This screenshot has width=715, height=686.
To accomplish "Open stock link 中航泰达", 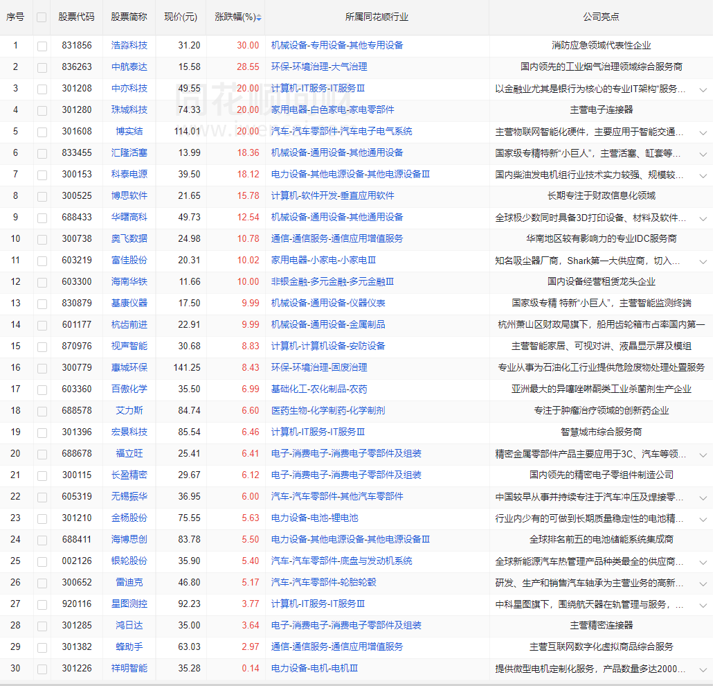I will pos(129,67).
